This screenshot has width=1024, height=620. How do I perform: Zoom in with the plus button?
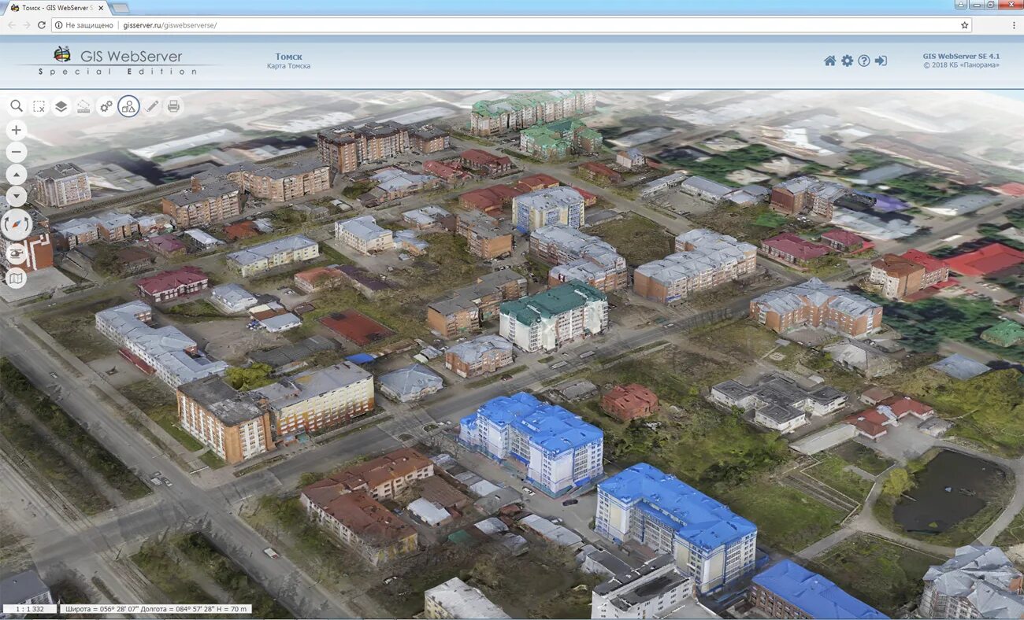pos(17,130)
